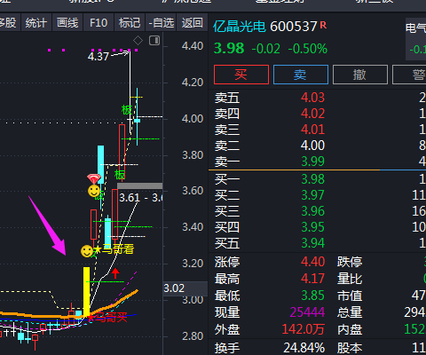
Task: Click the gray gap bar near 3.61
Action: pos(139,186)
